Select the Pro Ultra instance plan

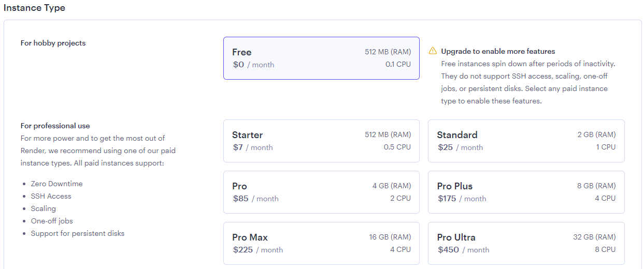tap(526, 243)
